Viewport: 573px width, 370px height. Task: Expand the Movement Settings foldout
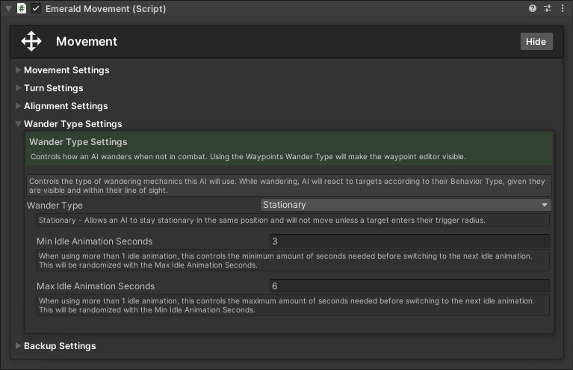pyautogui.click(x=66, y=70)
